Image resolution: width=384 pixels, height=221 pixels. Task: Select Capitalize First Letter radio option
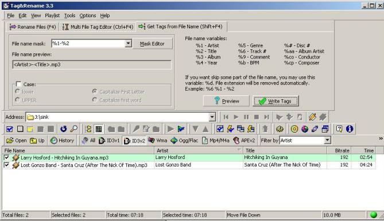(95, 91)
